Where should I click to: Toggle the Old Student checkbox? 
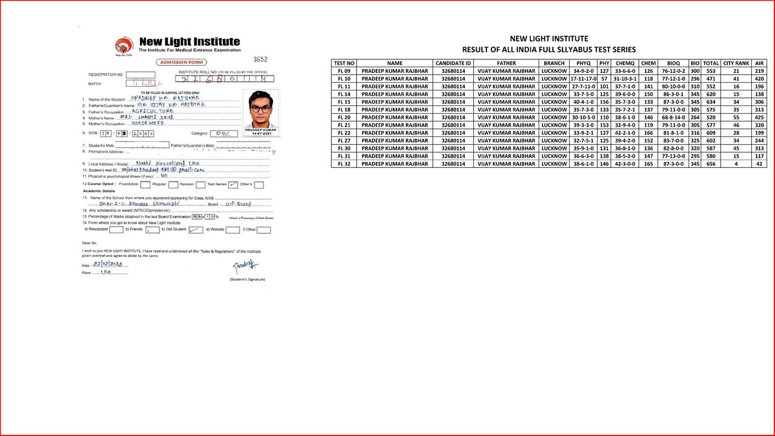[x=194, y=229]
